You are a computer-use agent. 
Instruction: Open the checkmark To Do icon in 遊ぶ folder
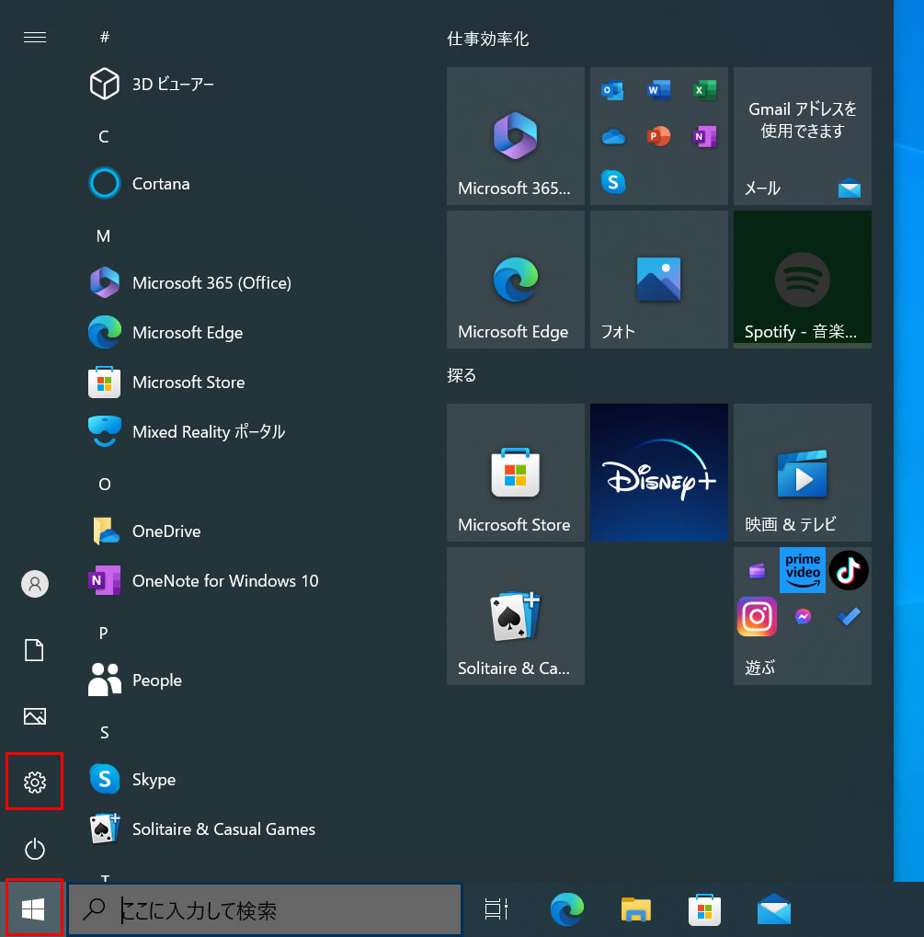(x=849, y=616)
